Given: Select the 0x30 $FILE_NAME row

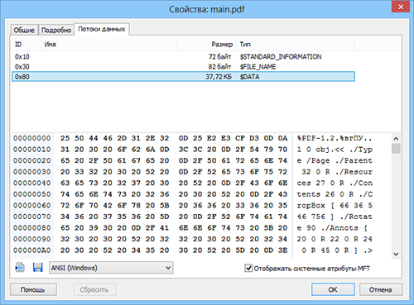Looking at the screenshot, I should (183, 67).
